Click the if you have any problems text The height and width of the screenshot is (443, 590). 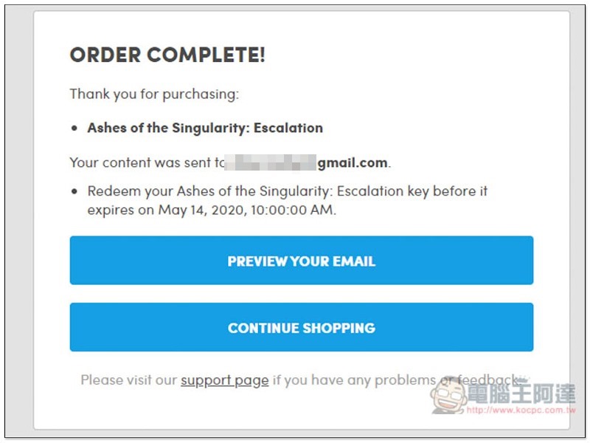click(354, 380)
